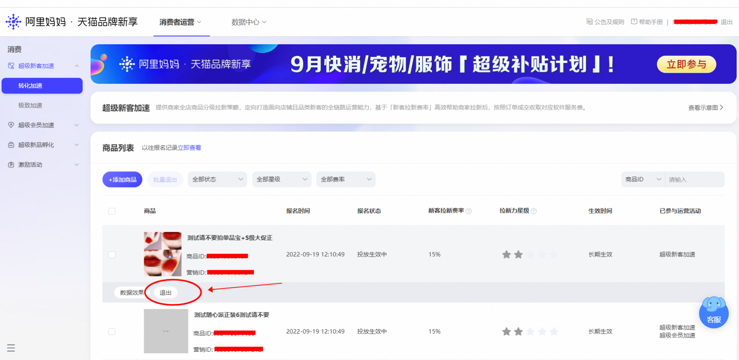
Task: Click the product title 测试请不要拍单品宝+S级大促正
Action: coord(230,238)
